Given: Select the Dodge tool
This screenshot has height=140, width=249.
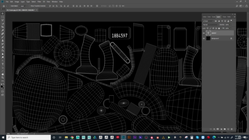Looking at the screenshot, I should [x=3, y=57].
